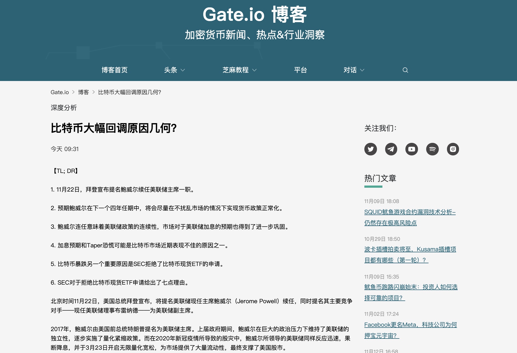Image resolution: width=517 pixels, height=353 pixels.
Task: Open the 波卡插槽拍卖将至 Kusama article link
Action: (410, 254)
